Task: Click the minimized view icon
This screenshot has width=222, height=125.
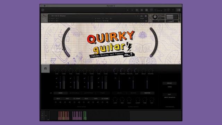Action: coord(151,10)
